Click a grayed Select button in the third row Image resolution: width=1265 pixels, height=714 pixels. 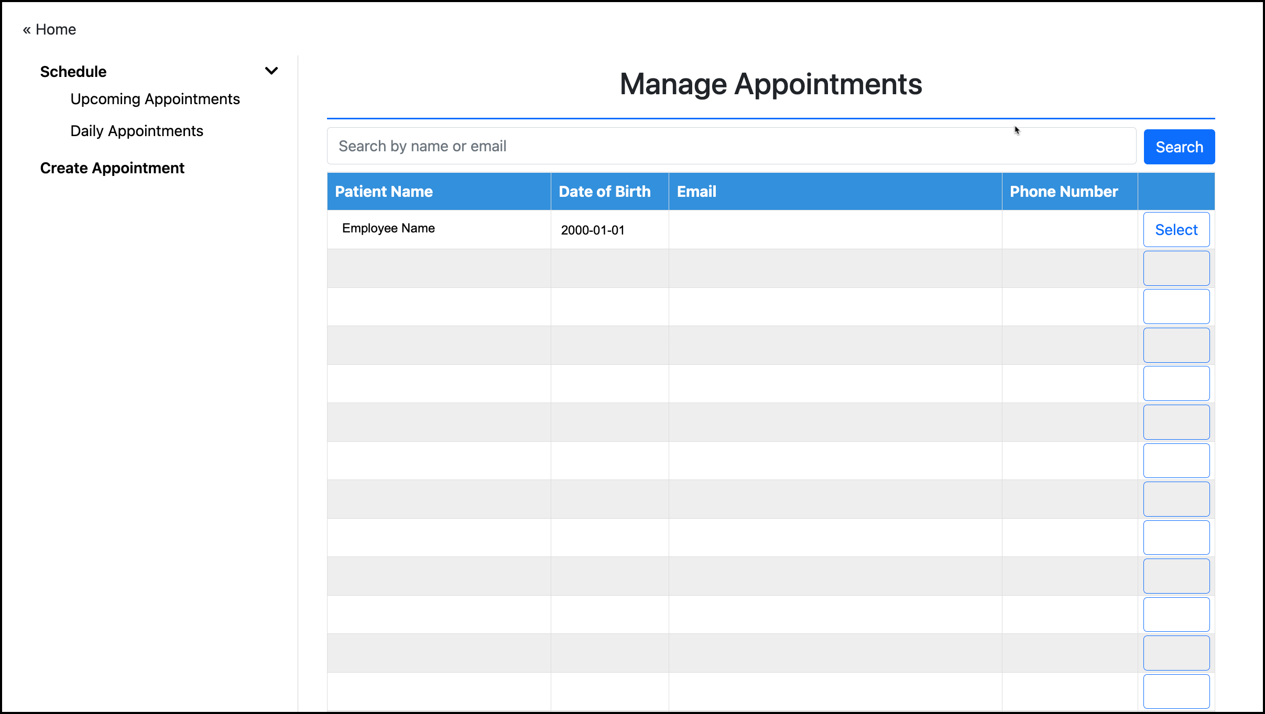pyautogui.click(x=1176, y=306)
